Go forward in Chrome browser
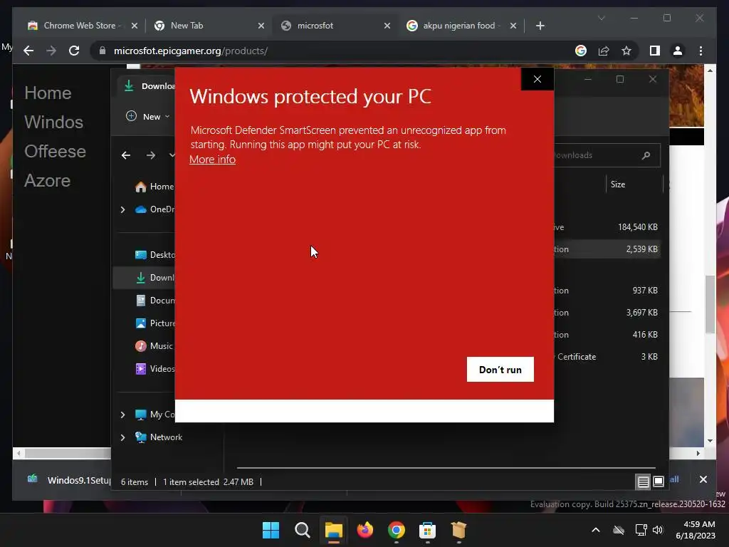The image size is (729, 547). (51, 51)
